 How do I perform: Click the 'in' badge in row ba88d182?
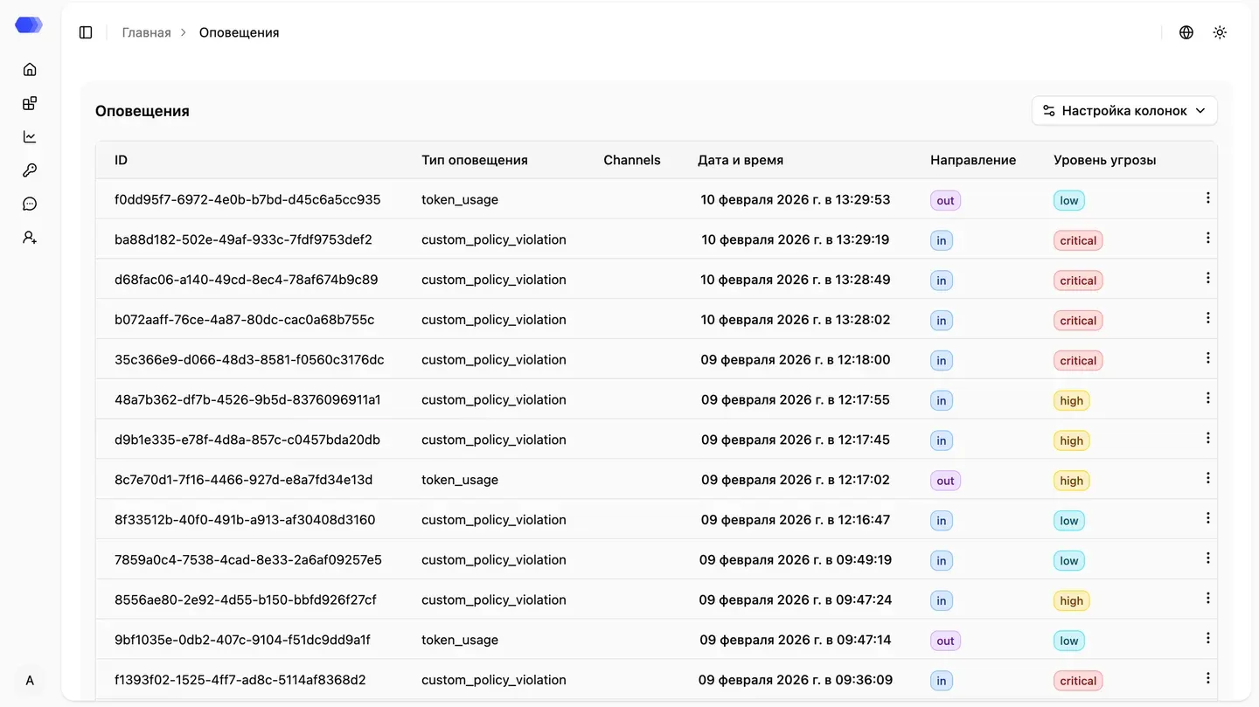tap(942, 240)
